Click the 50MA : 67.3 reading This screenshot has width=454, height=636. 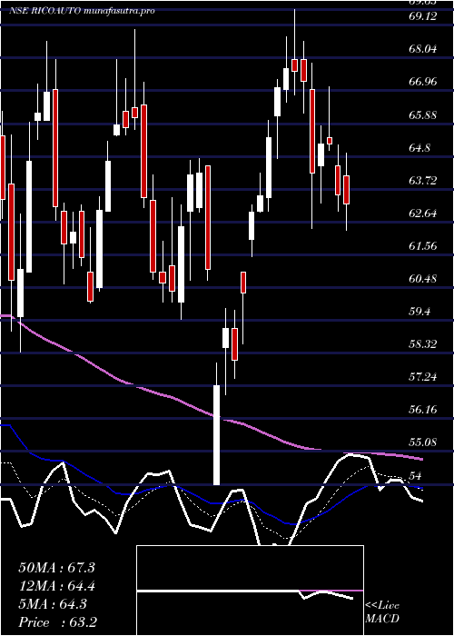56,568
